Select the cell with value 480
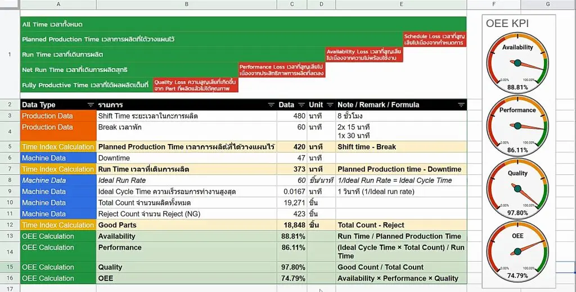 [x=292, y=116]
